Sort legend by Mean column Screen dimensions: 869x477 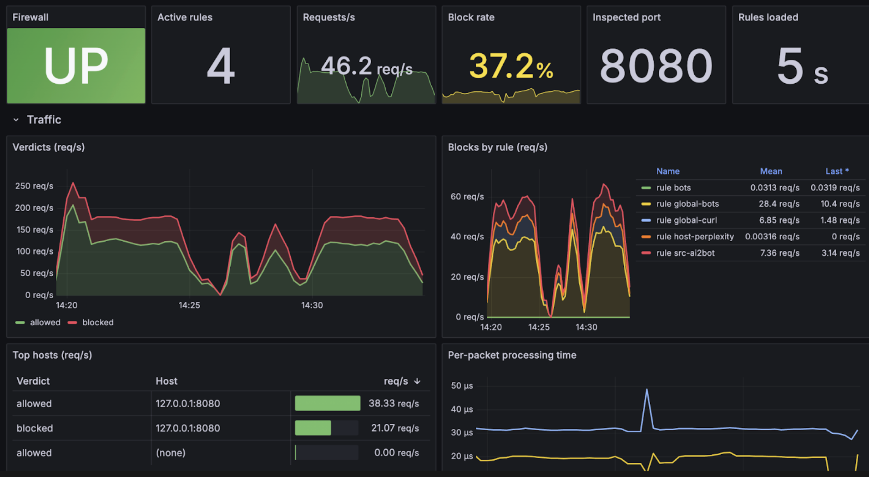771,171
